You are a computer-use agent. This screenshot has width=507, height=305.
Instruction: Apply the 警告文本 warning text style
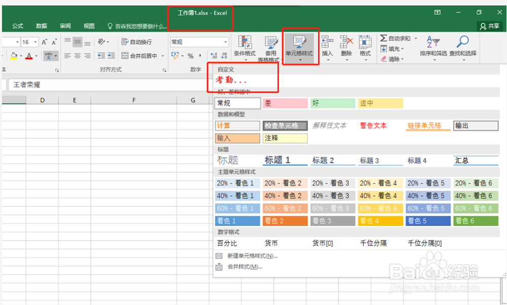click(x=374, y=126)
